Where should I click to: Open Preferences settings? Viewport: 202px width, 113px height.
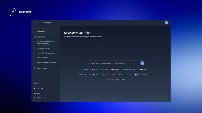pyautogui.click(x=41, y=98)
